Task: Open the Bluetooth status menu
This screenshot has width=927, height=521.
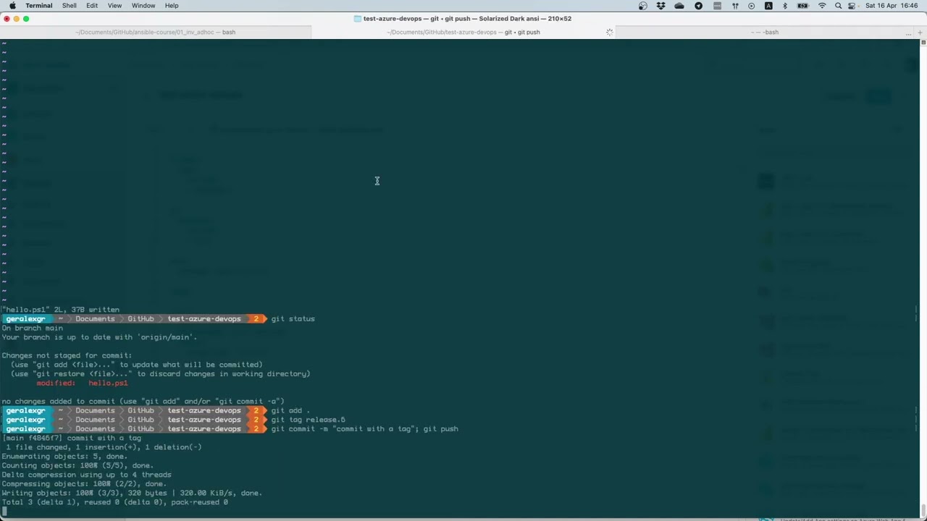Action: [x=785, y=6]
